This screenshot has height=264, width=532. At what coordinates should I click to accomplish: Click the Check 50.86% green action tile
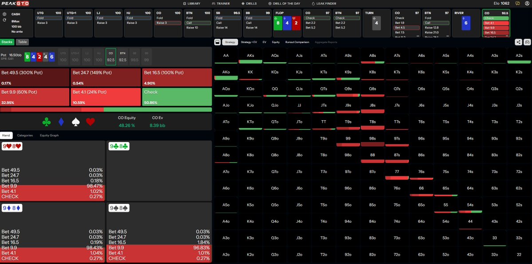[x=177, y=97]
